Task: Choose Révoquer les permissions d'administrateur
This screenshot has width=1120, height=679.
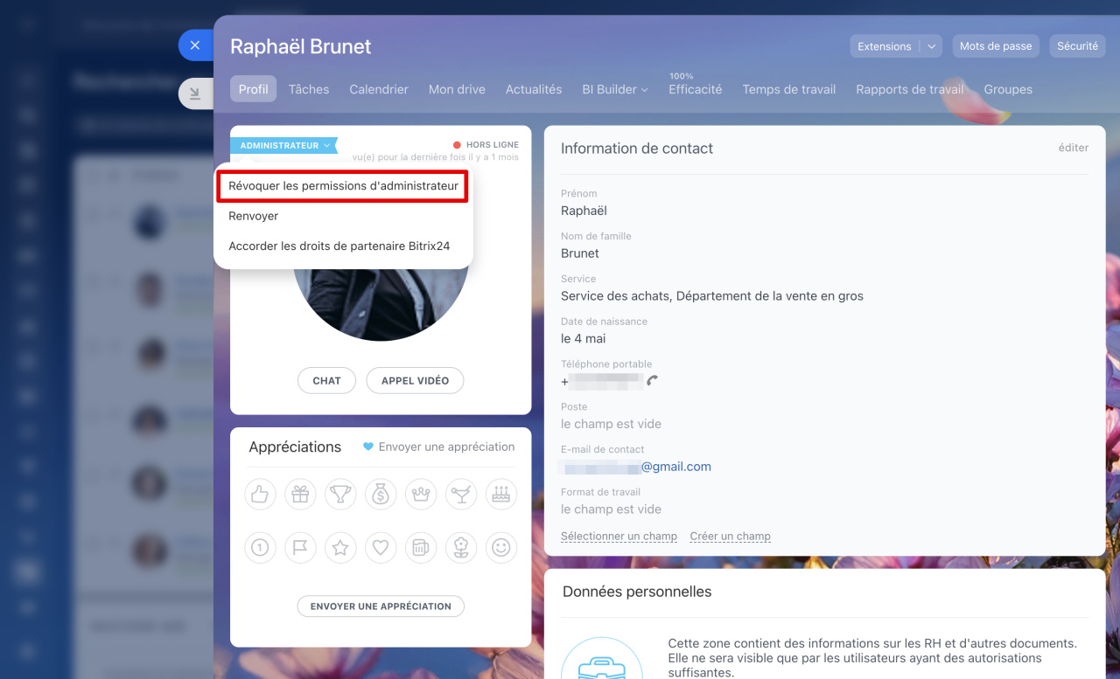Action: 343,186
